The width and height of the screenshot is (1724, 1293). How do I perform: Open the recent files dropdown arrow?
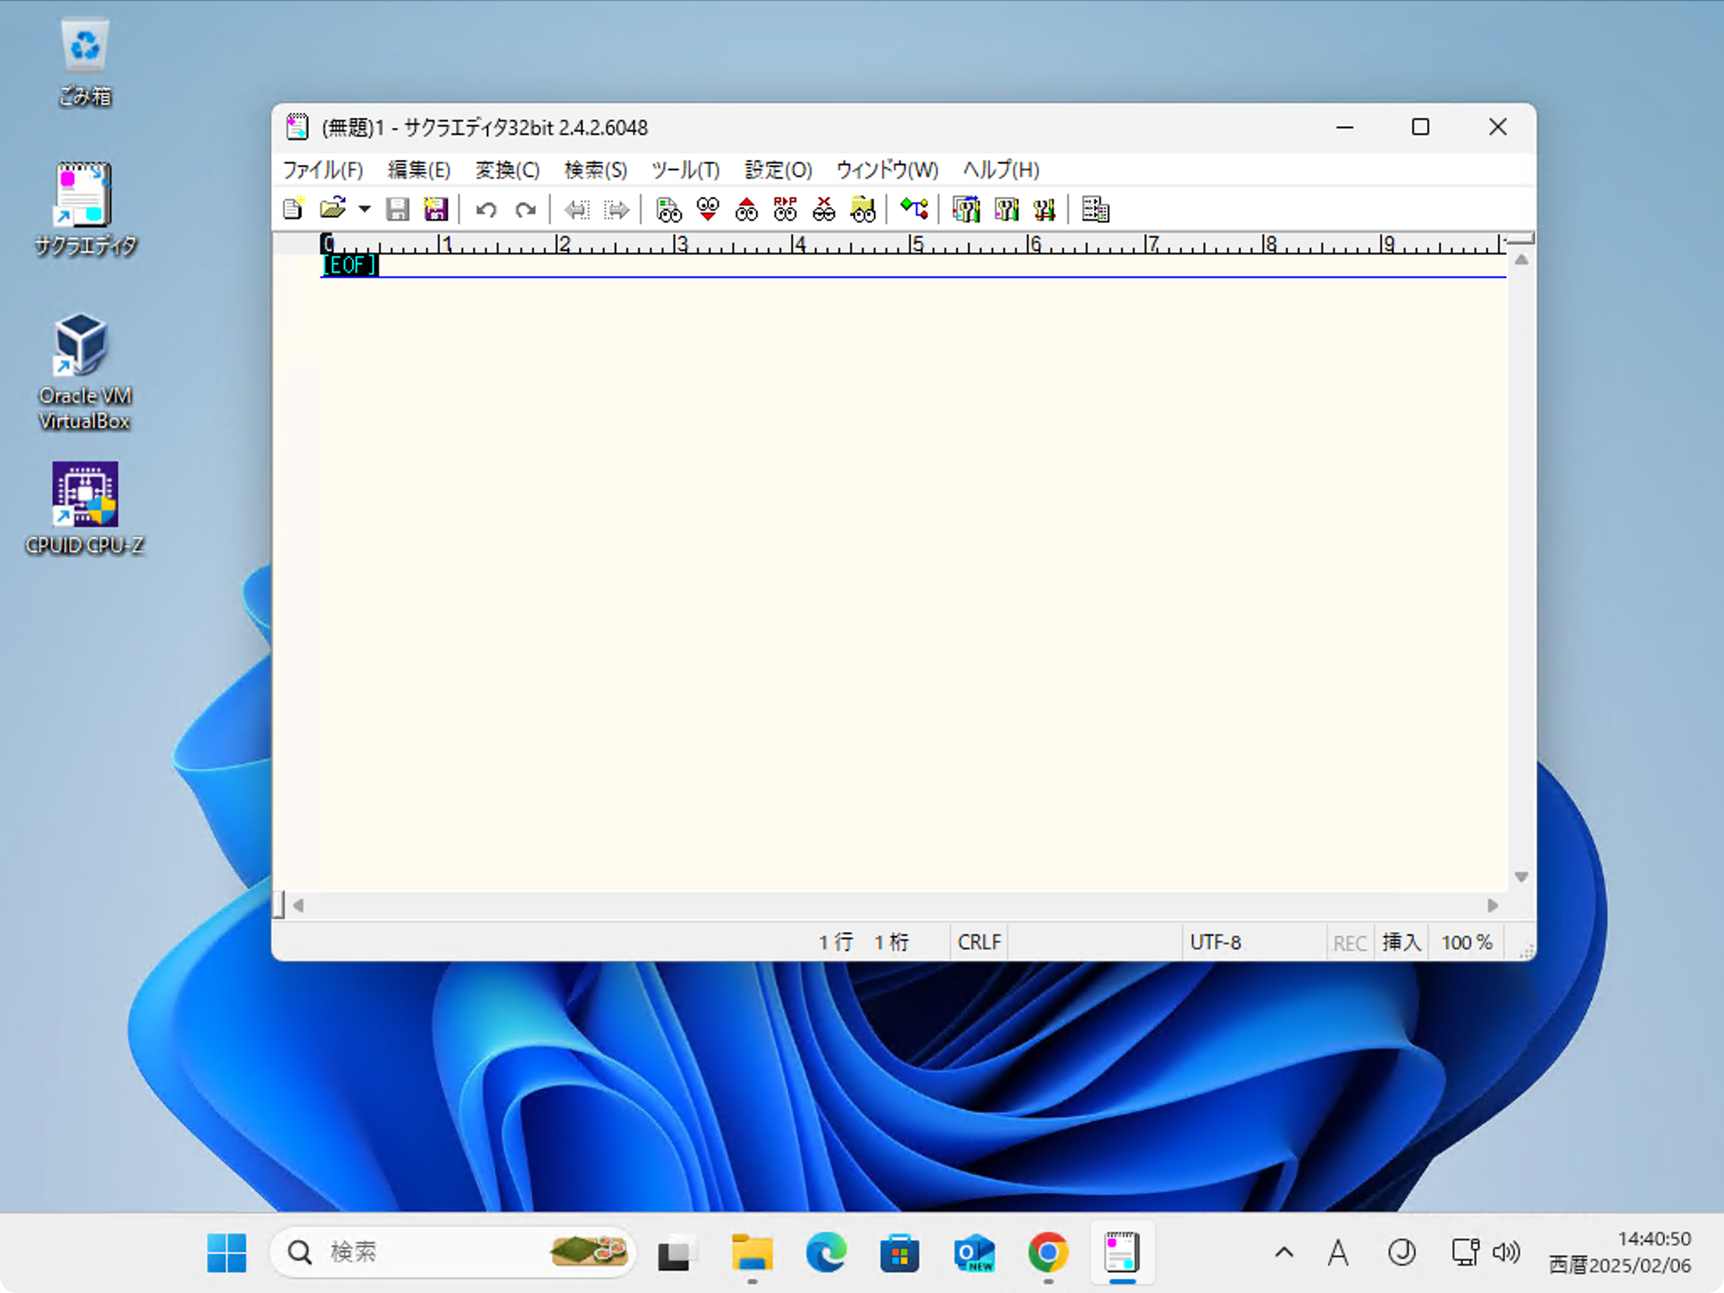[364, 209]
